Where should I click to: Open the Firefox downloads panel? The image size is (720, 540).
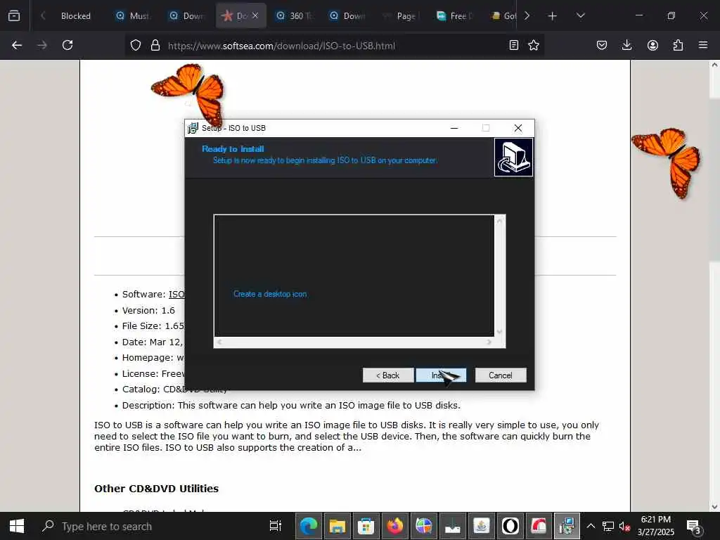click(626, 45)
